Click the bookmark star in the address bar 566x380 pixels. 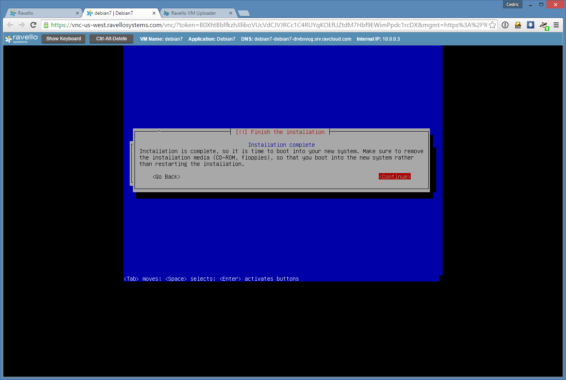[493, 25]
